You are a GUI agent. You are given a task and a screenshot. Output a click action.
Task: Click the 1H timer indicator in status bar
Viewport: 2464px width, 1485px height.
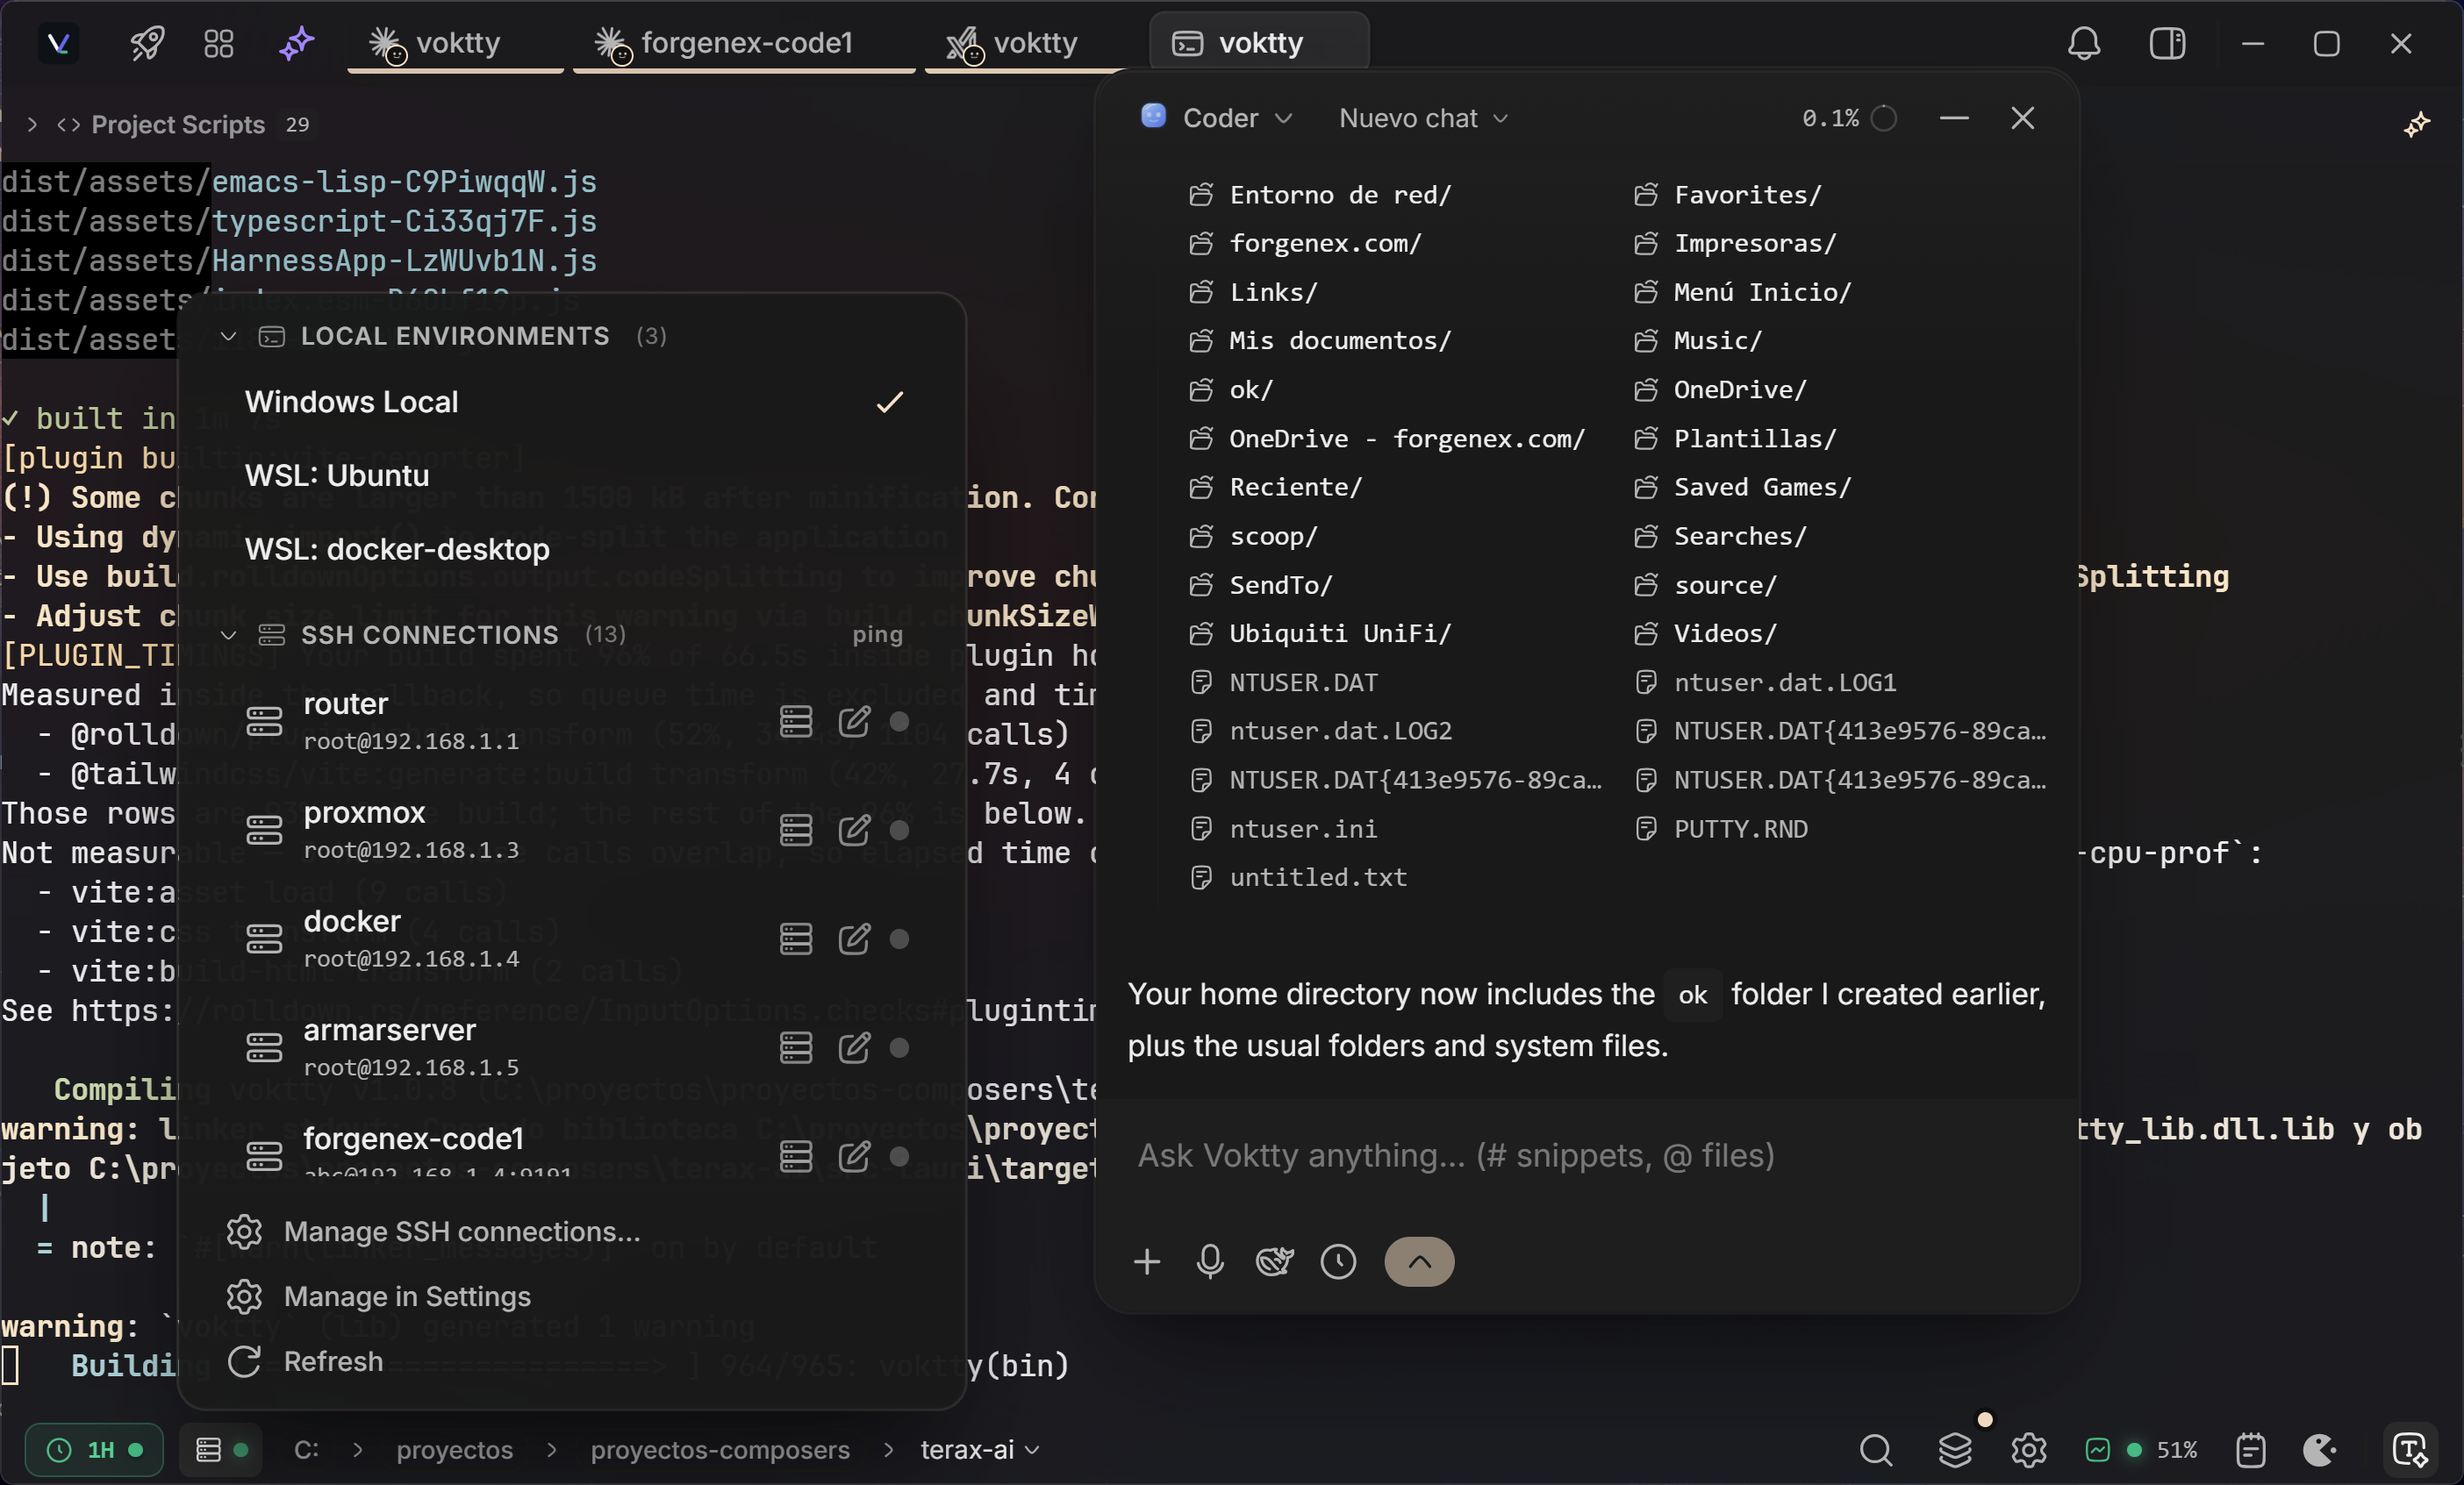click(94, 1450)
